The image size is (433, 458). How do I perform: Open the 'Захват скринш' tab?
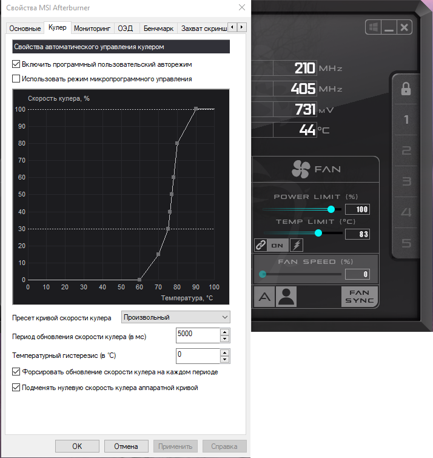204,29
